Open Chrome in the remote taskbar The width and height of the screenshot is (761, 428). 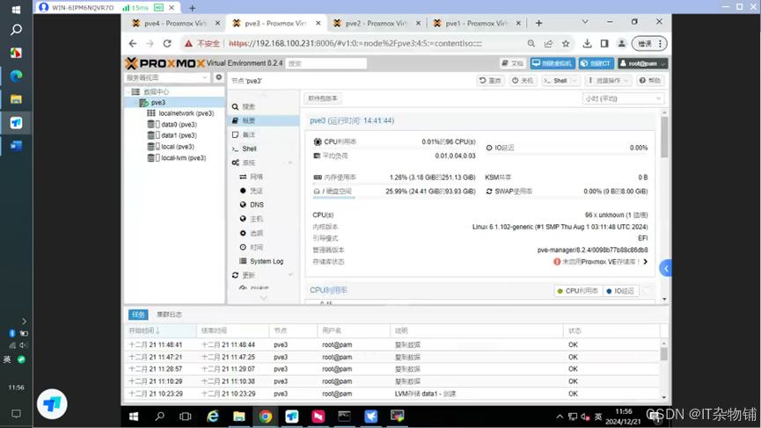coord(266,417)
